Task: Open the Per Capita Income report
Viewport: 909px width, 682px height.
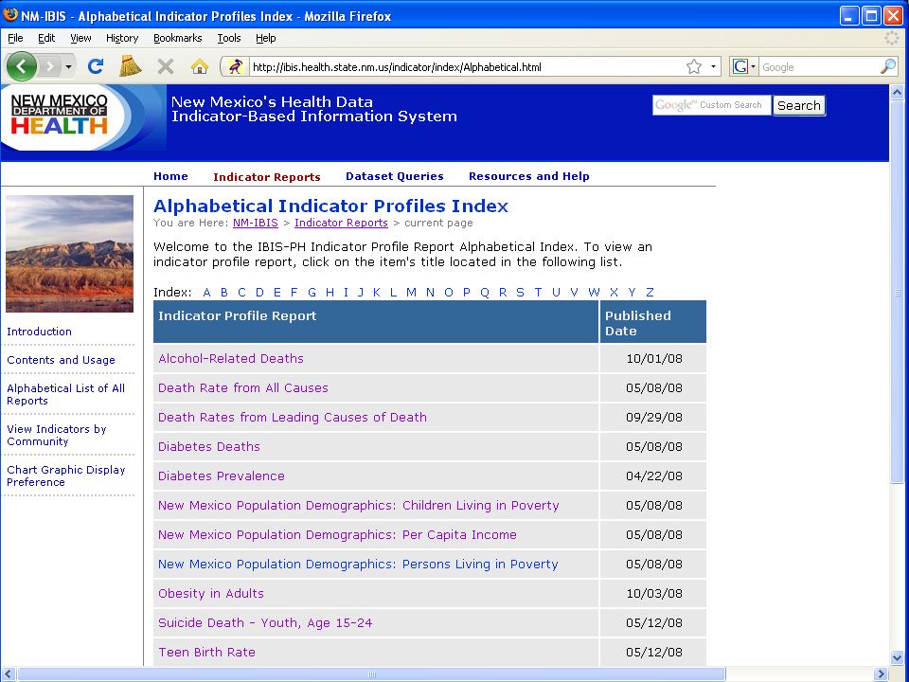Action: (337, 534)
